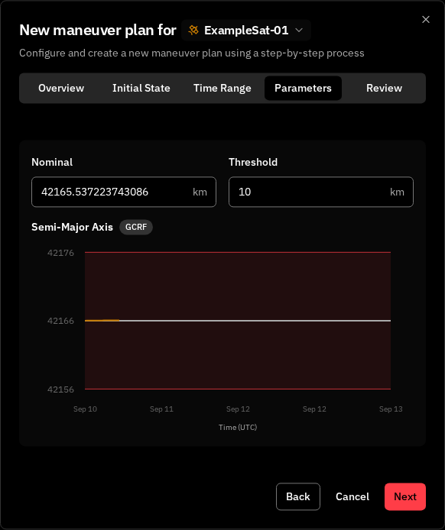This screenshot has height=530, width=445.
Task: Expand the ExampleSat-01 satellite dropdown chevron
Action: pyautogui.click(x=299, y=31)
